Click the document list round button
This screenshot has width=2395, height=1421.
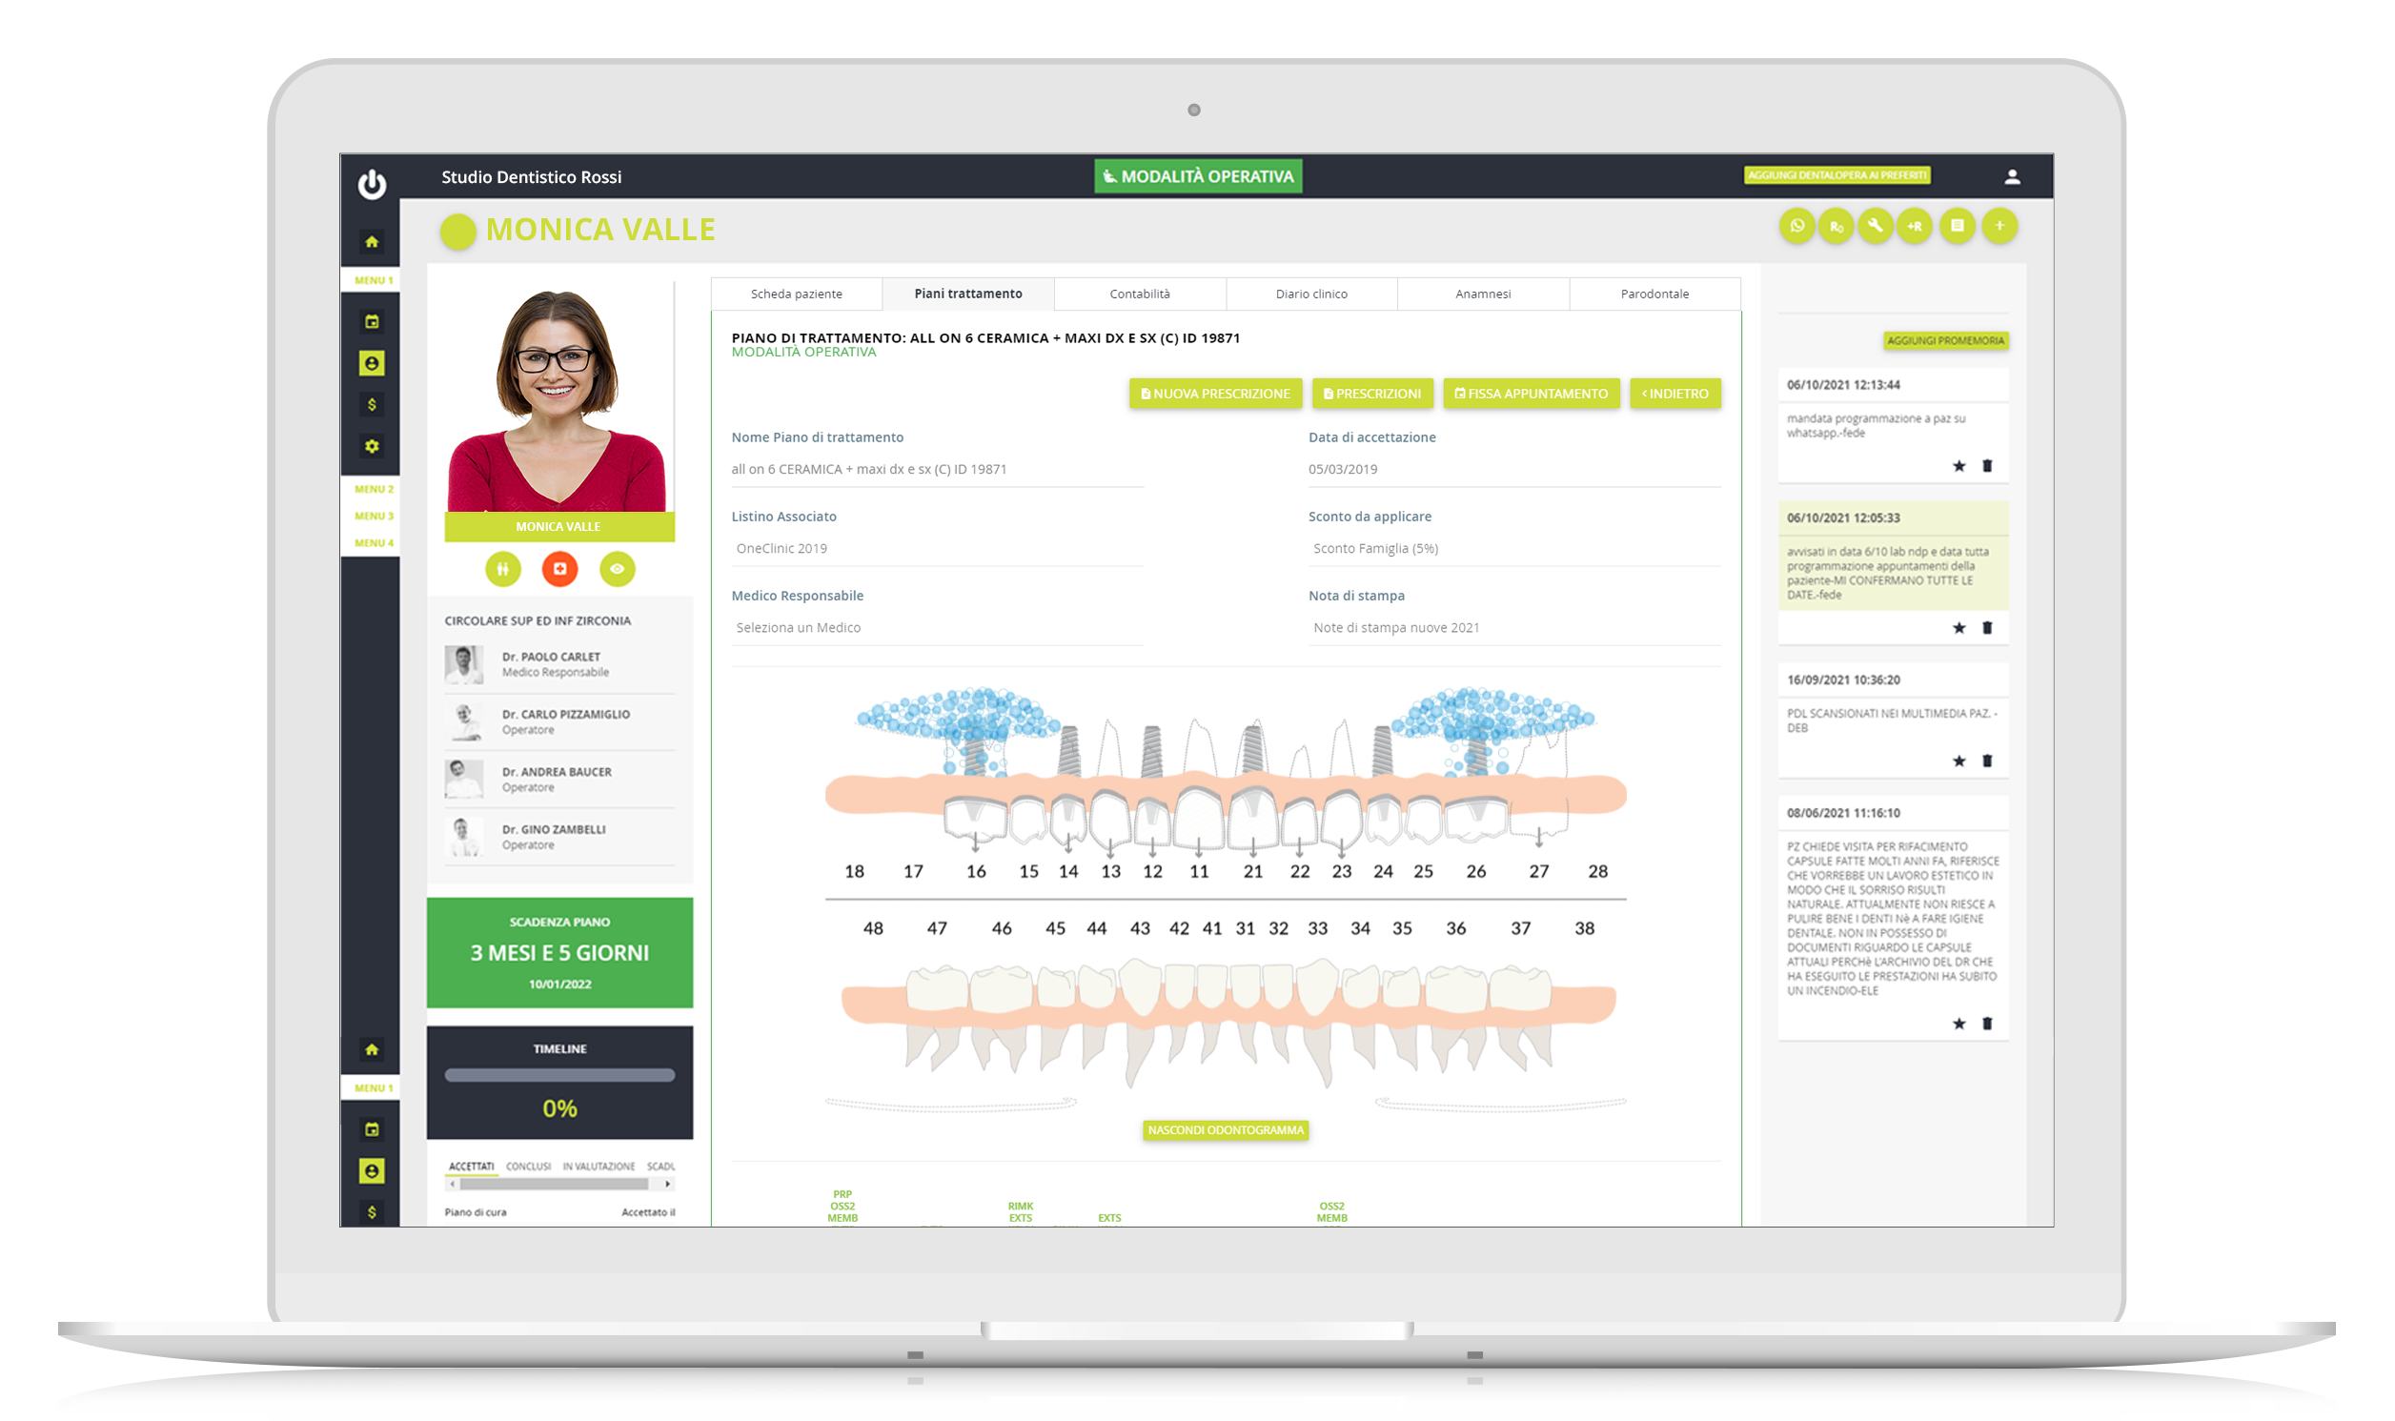[1958, 226]
